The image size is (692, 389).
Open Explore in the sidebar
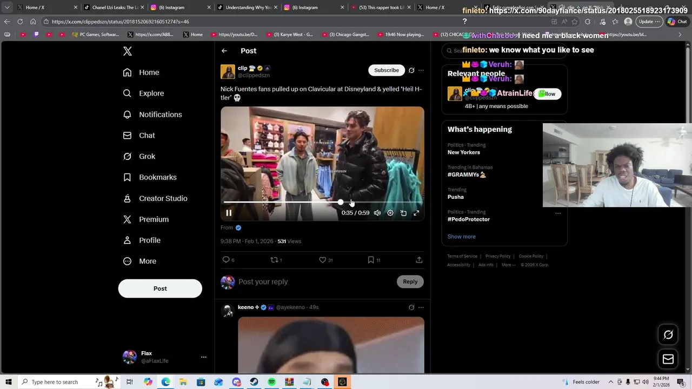(x=143, y=93)
